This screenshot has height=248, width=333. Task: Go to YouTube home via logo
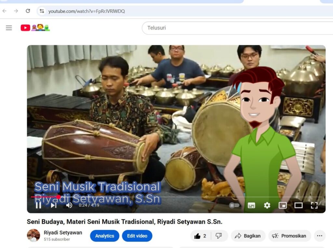(x=25, y=28)
